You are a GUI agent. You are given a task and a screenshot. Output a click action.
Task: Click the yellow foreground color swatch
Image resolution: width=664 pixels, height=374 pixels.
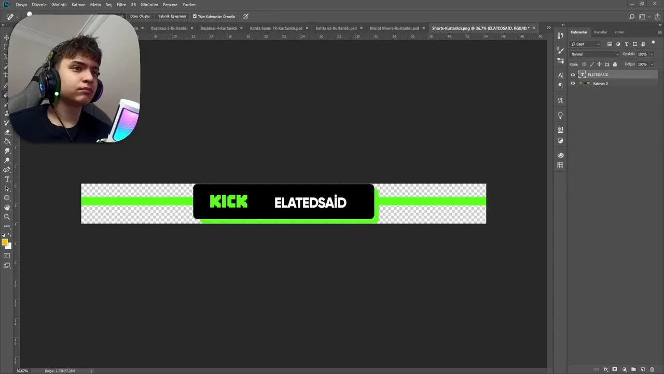click(5, 242)
